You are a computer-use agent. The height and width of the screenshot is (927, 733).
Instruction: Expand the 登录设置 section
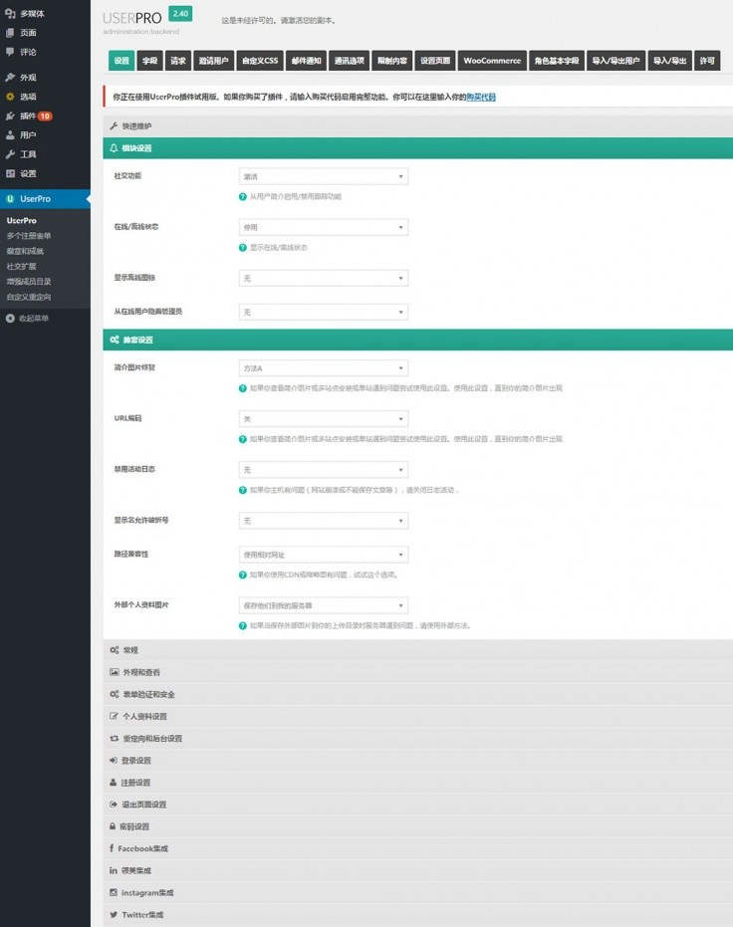(x=418, y=761)
